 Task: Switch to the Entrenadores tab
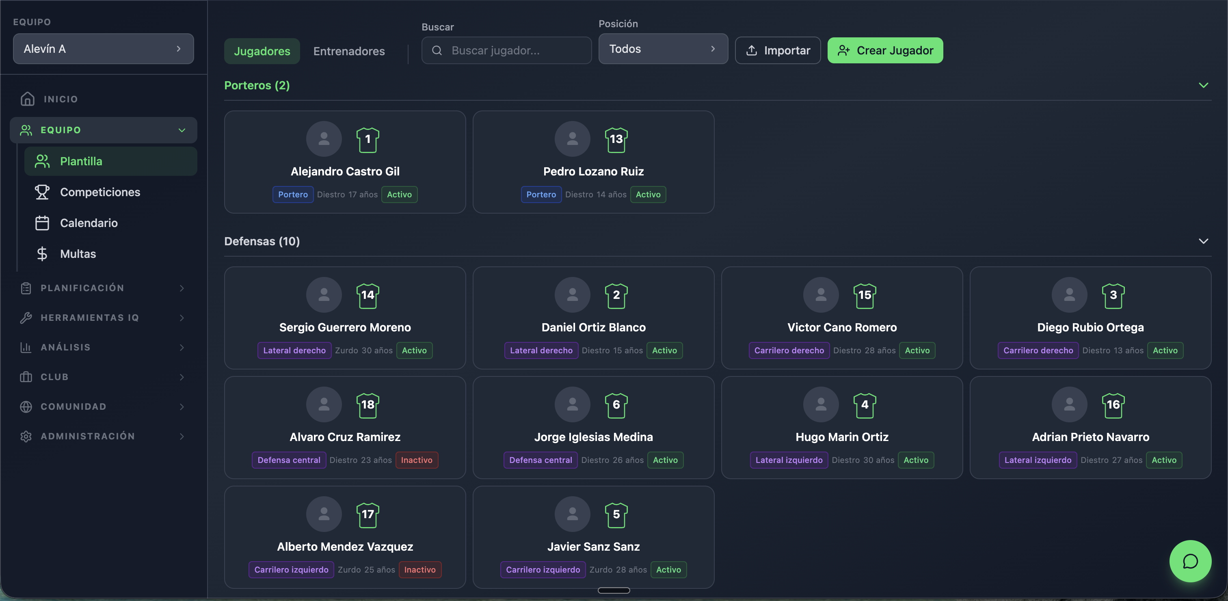349,51
